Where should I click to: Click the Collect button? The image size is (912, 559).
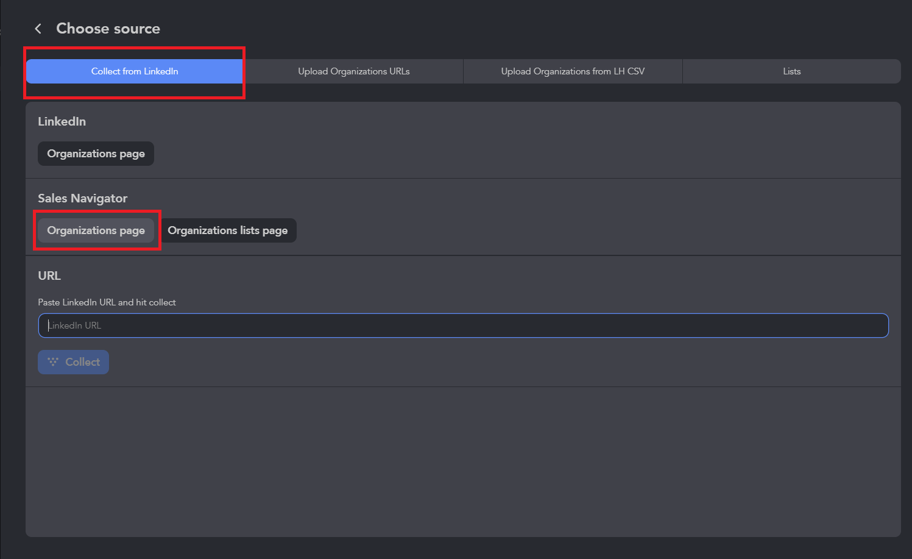pyautogui.click(x=73, y=362)
